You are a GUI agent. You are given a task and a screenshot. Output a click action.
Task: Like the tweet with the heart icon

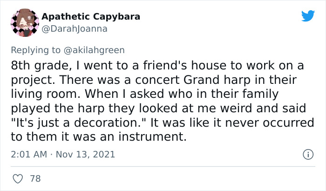pyautogui.click(x=18, y=178)
